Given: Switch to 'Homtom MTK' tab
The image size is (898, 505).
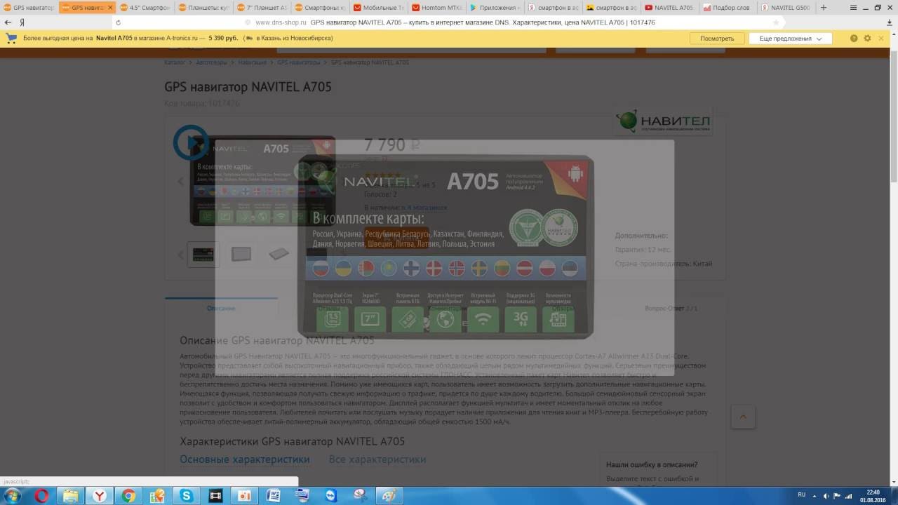Looking at the screenshot, I should tap(436, 8).
